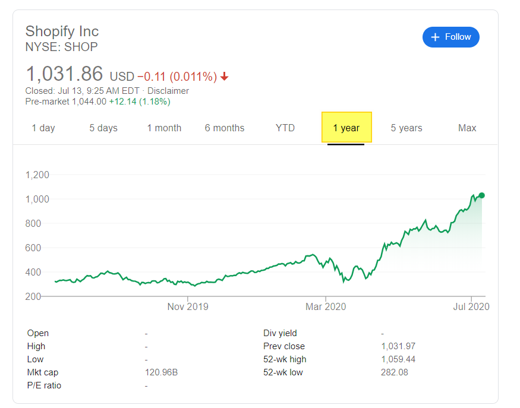Click the Mkt cap label
The image size is (520, 408).
click(x=42, y=372)
